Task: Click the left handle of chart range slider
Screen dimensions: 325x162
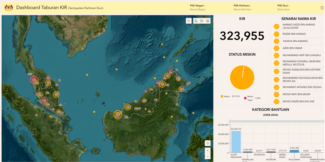Action: point(230,121)
